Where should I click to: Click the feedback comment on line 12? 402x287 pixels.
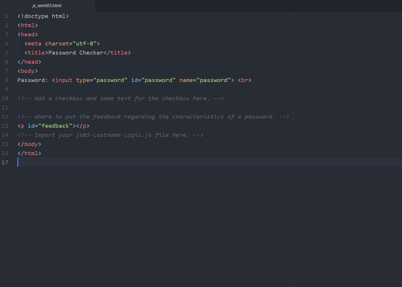coord(153,117)
